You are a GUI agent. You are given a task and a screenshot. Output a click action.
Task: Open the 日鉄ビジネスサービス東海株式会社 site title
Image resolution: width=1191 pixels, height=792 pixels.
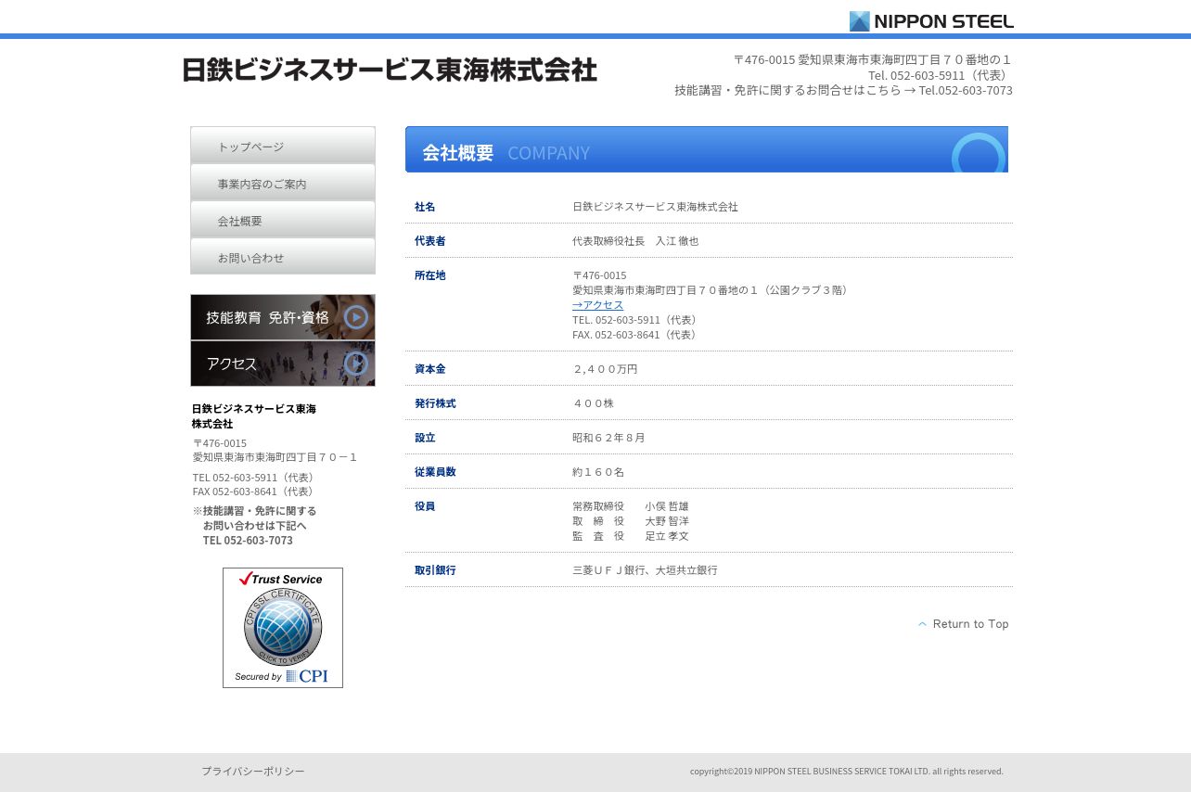tap(390, 70)
